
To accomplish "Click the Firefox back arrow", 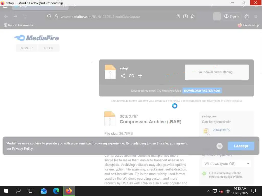I will coord(6,17).
